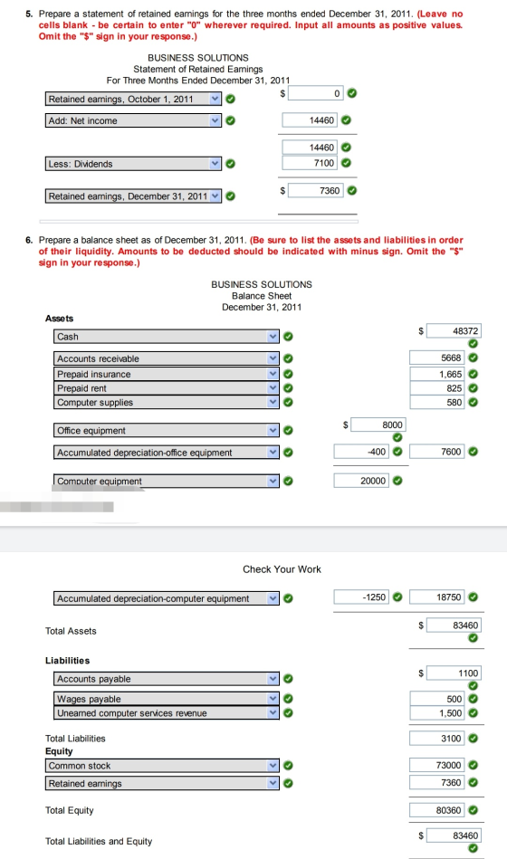Click checkmark icon beside 7100 dividends amount
This screenshot has height=859, width=507.
pyautogui.click(x=346, y=163)
